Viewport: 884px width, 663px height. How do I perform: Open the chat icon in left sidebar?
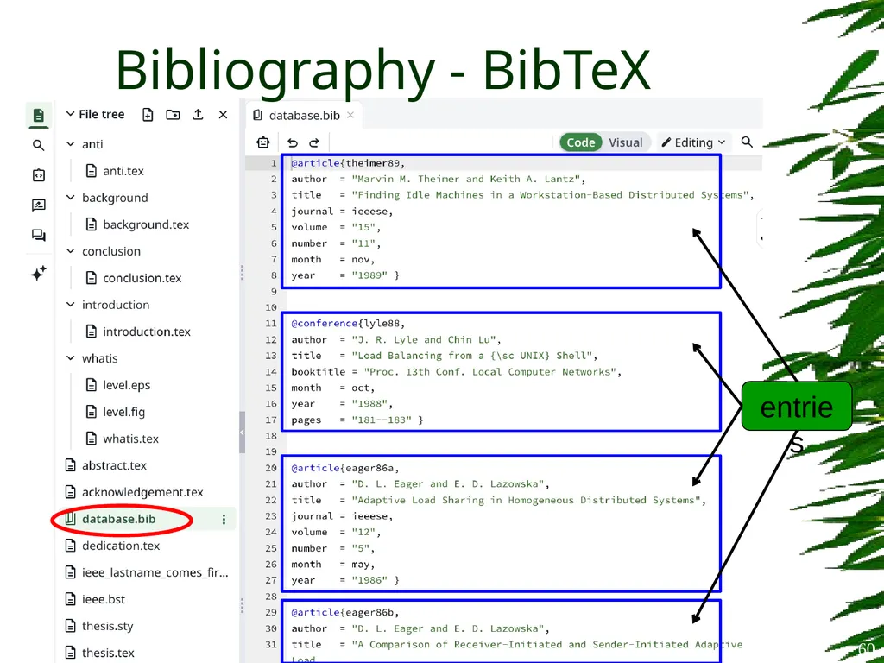[38, 235]
